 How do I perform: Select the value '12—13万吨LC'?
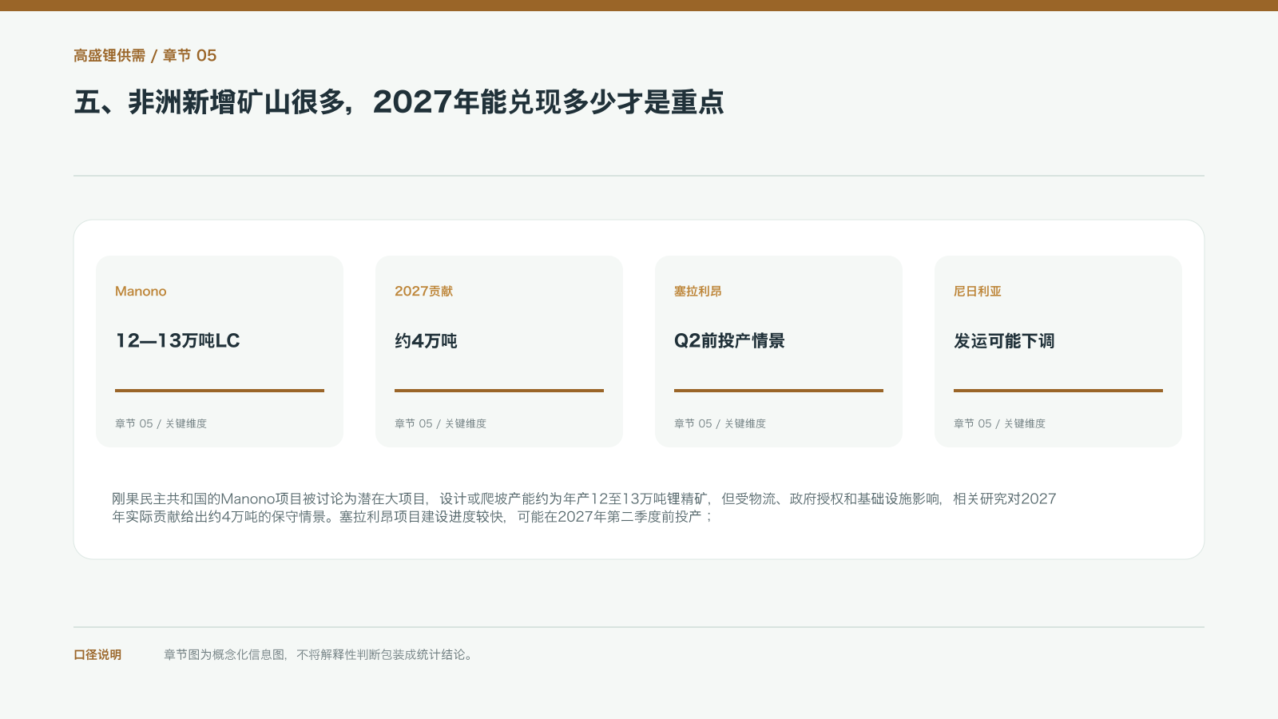click(177, 340)
